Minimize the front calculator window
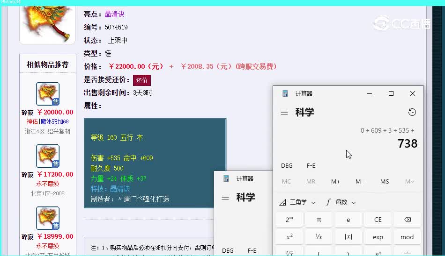The height and width of the screenshot is (256, 445). click(x=370, y=93)
